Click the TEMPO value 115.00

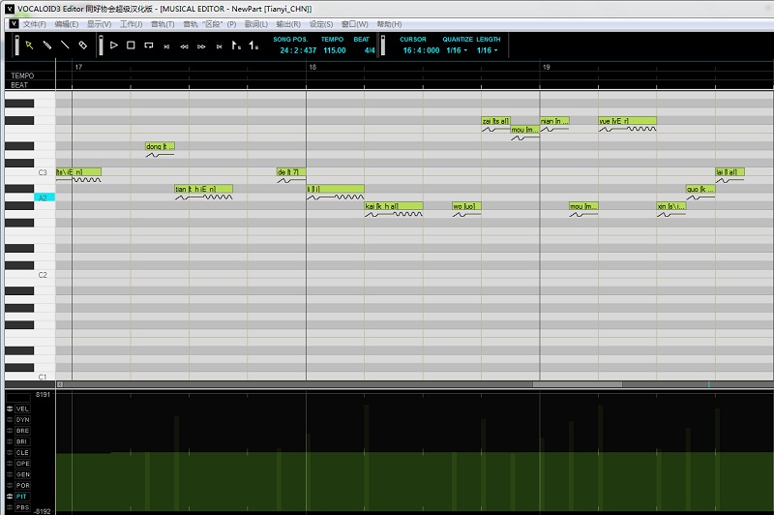335,50
